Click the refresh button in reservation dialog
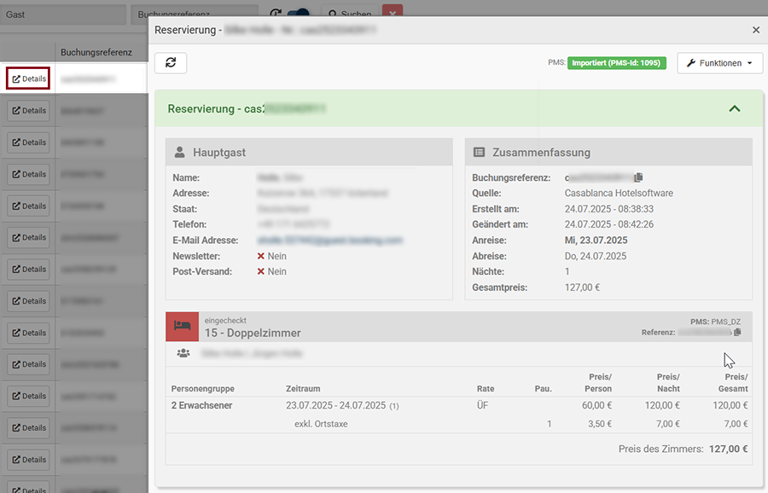Image resolution: width=768 pixels, height=493 pixels. (171, 63)
